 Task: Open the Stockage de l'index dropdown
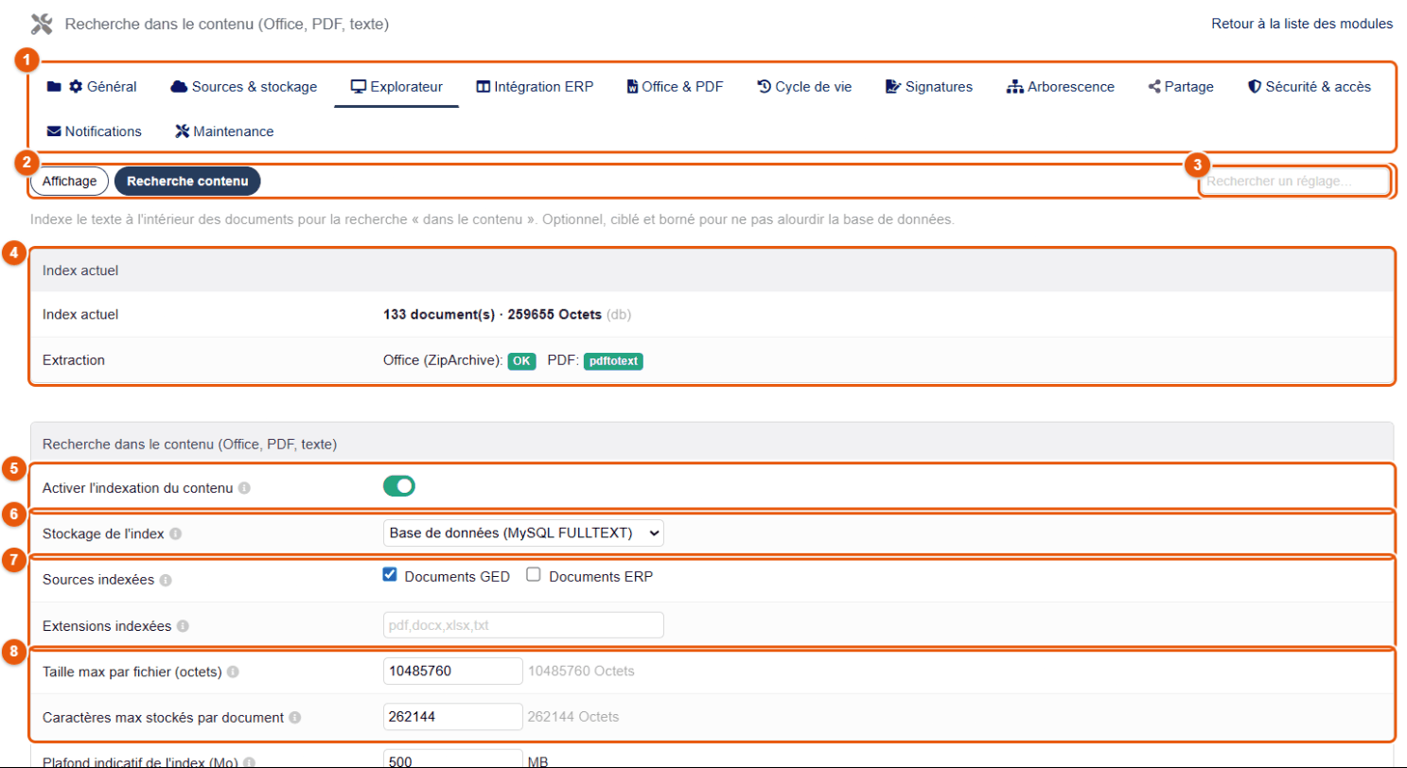click(x=523, y=533)
